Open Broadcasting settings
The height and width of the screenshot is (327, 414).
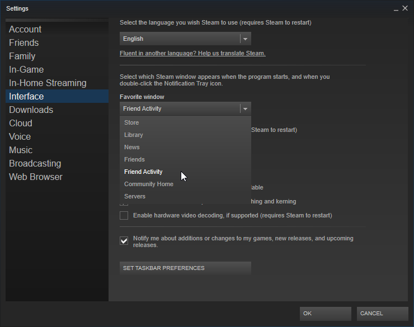57,163
